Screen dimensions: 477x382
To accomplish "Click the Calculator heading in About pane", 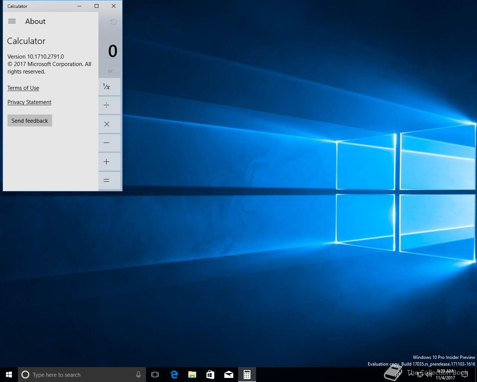I will (26, 41).
